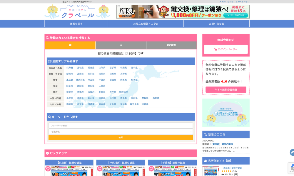
Task: Open the 鍵猿 banner advertisement
Action: point(183,12)
